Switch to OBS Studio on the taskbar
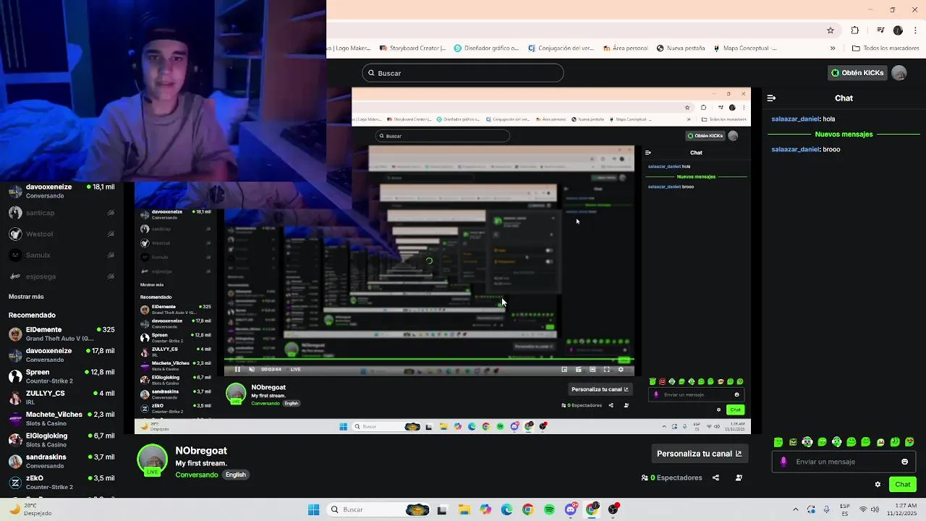 click(x=613, y=509)
